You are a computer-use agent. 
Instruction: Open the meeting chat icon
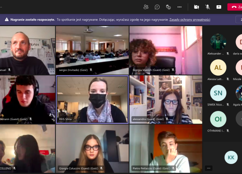[x=157, y=7]
